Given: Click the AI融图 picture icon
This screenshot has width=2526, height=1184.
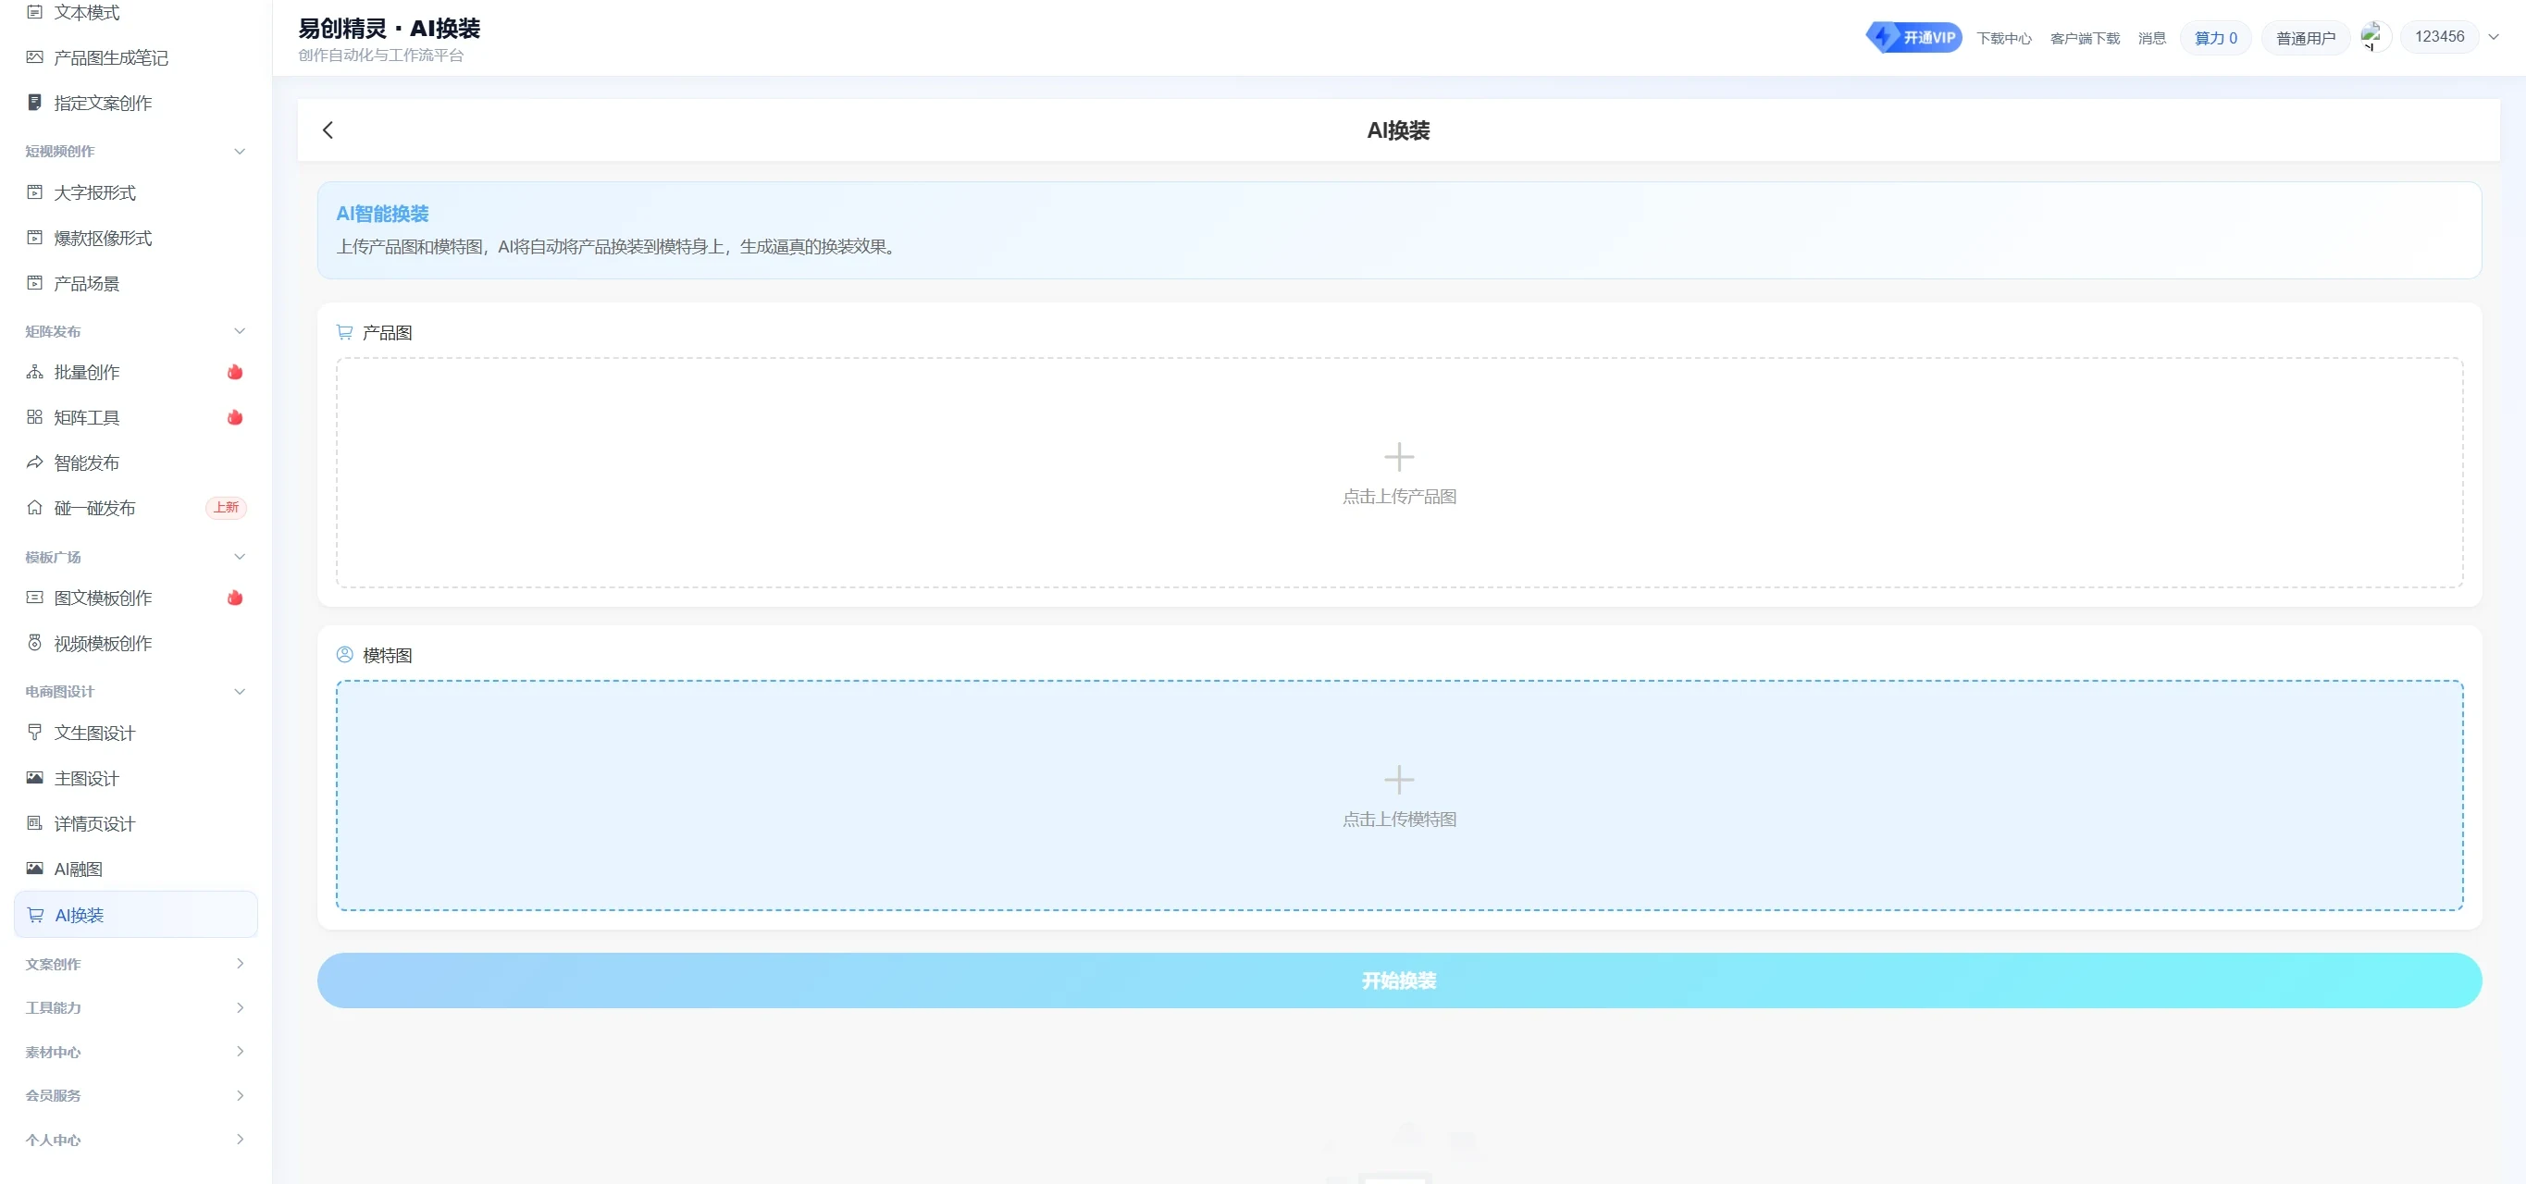Looking at the screenshot, I should point(34,869).
